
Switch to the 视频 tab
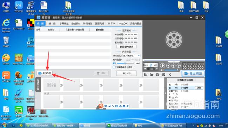click(40, 23)
